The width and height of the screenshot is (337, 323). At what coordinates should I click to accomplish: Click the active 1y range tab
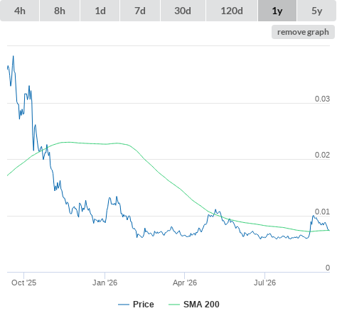click(277, 11)
